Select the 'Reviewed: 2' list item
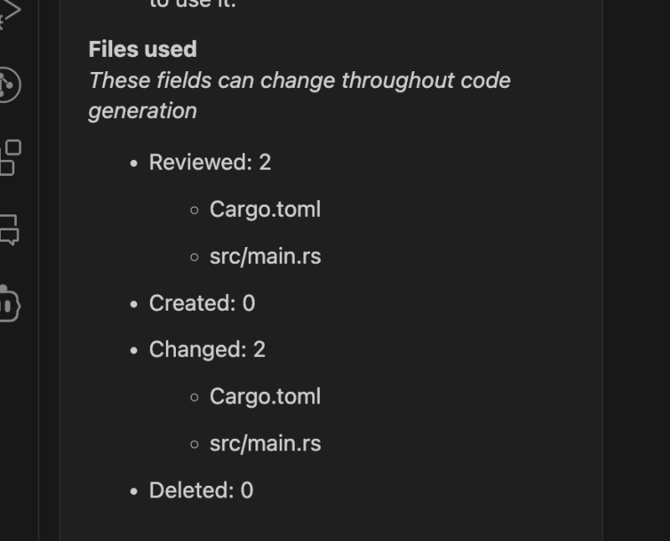Screen dimensions: 670x541 (x=210, y=162)
